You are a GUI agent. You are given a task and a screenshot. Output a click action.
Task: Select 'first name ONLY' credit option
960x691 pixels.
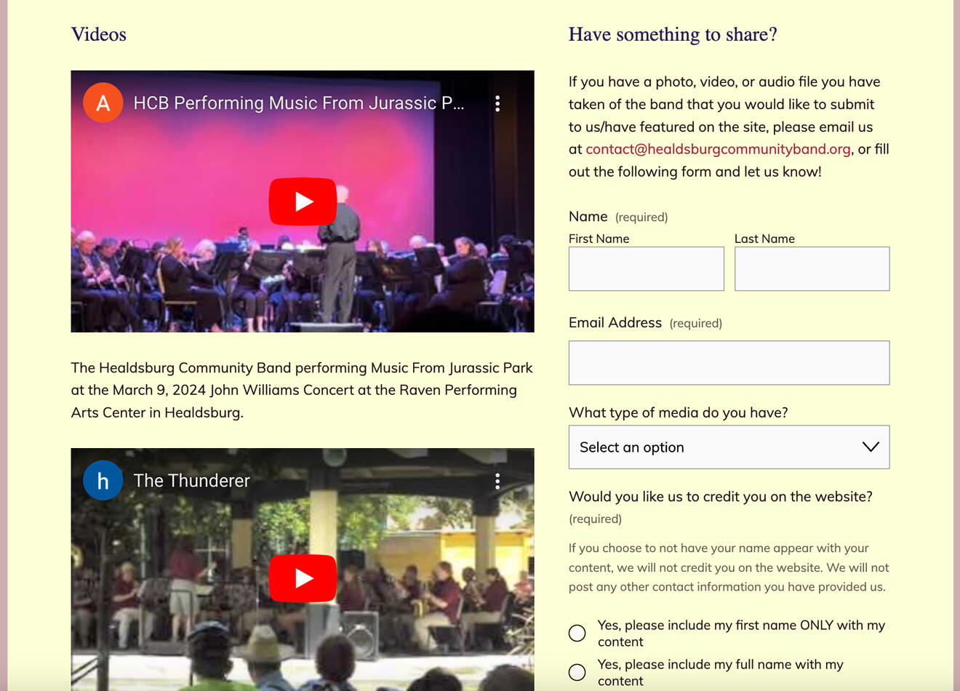click(x=577, y=633)
